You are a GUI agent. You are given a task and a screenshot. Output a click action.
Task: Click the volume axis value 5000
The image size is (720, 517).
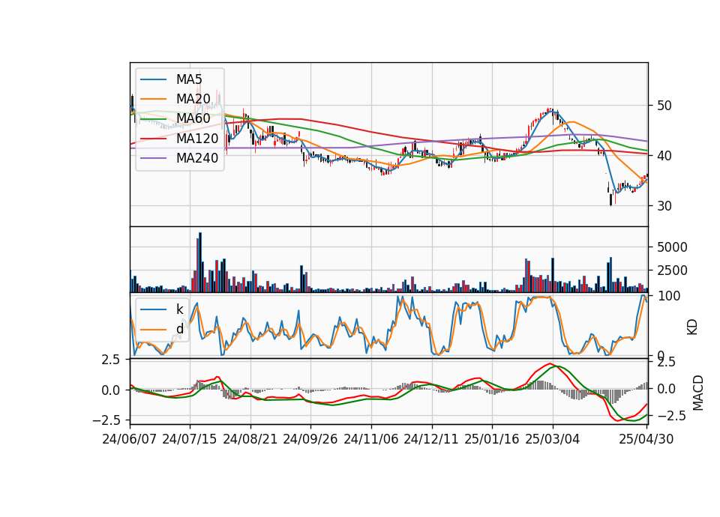[x=672, y=247]
